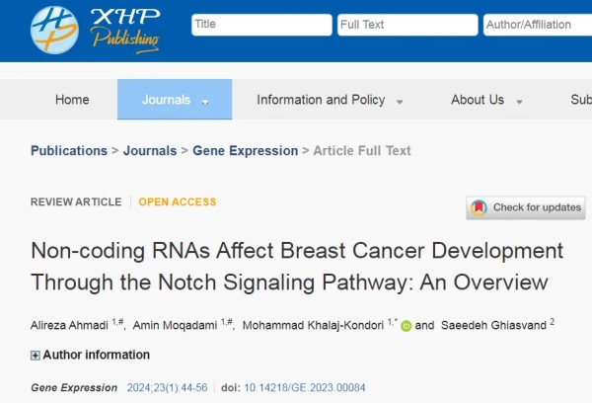Follow the Journals breadcrumb link
Image resolution: width=592 pixels, height=403 pixels.
[x=150, y=151]
